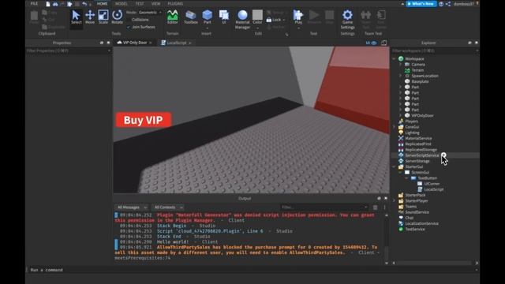Click the plus button beside ServerScriptService
The height and width of the screenshot is (284, 505).
[443, 155]
